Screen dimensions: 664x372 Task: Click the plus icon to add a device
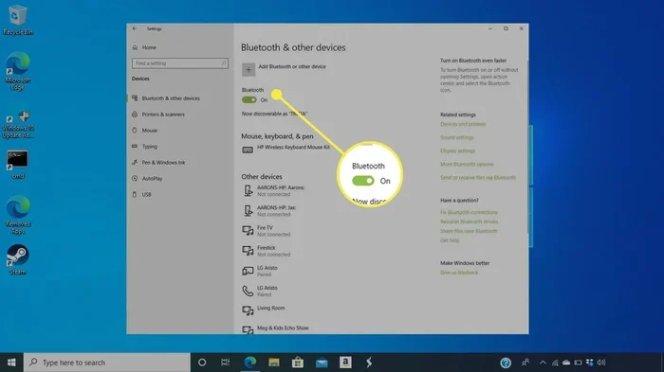[249, 70]
